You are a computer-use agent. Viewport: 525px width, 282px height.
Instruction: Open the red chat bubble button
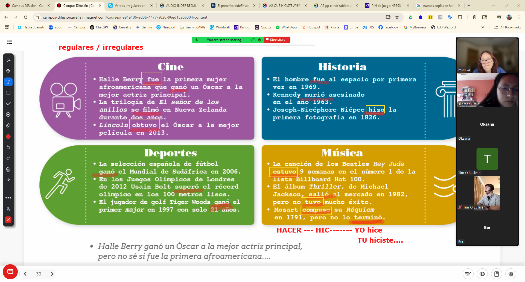10,272
